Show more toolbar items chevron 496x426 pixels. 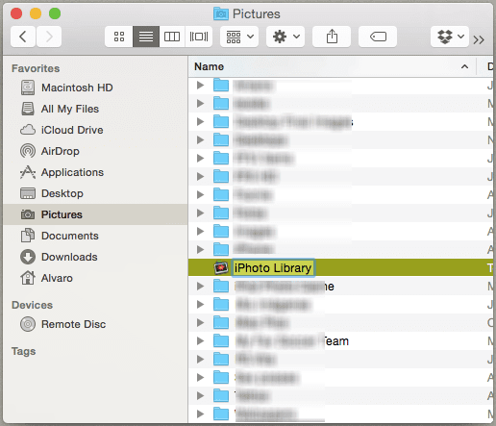tap(479, 39)
